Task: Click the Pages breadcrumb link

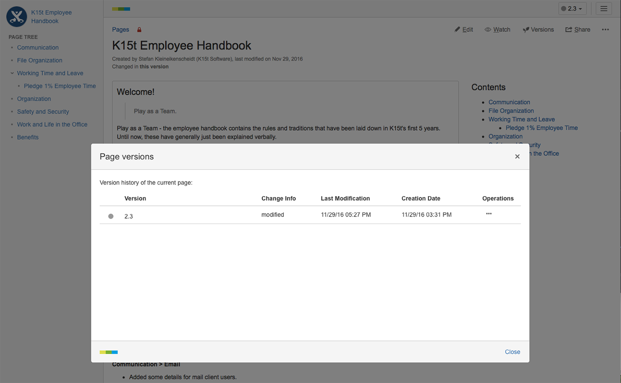Action: (x=121, y=30)
